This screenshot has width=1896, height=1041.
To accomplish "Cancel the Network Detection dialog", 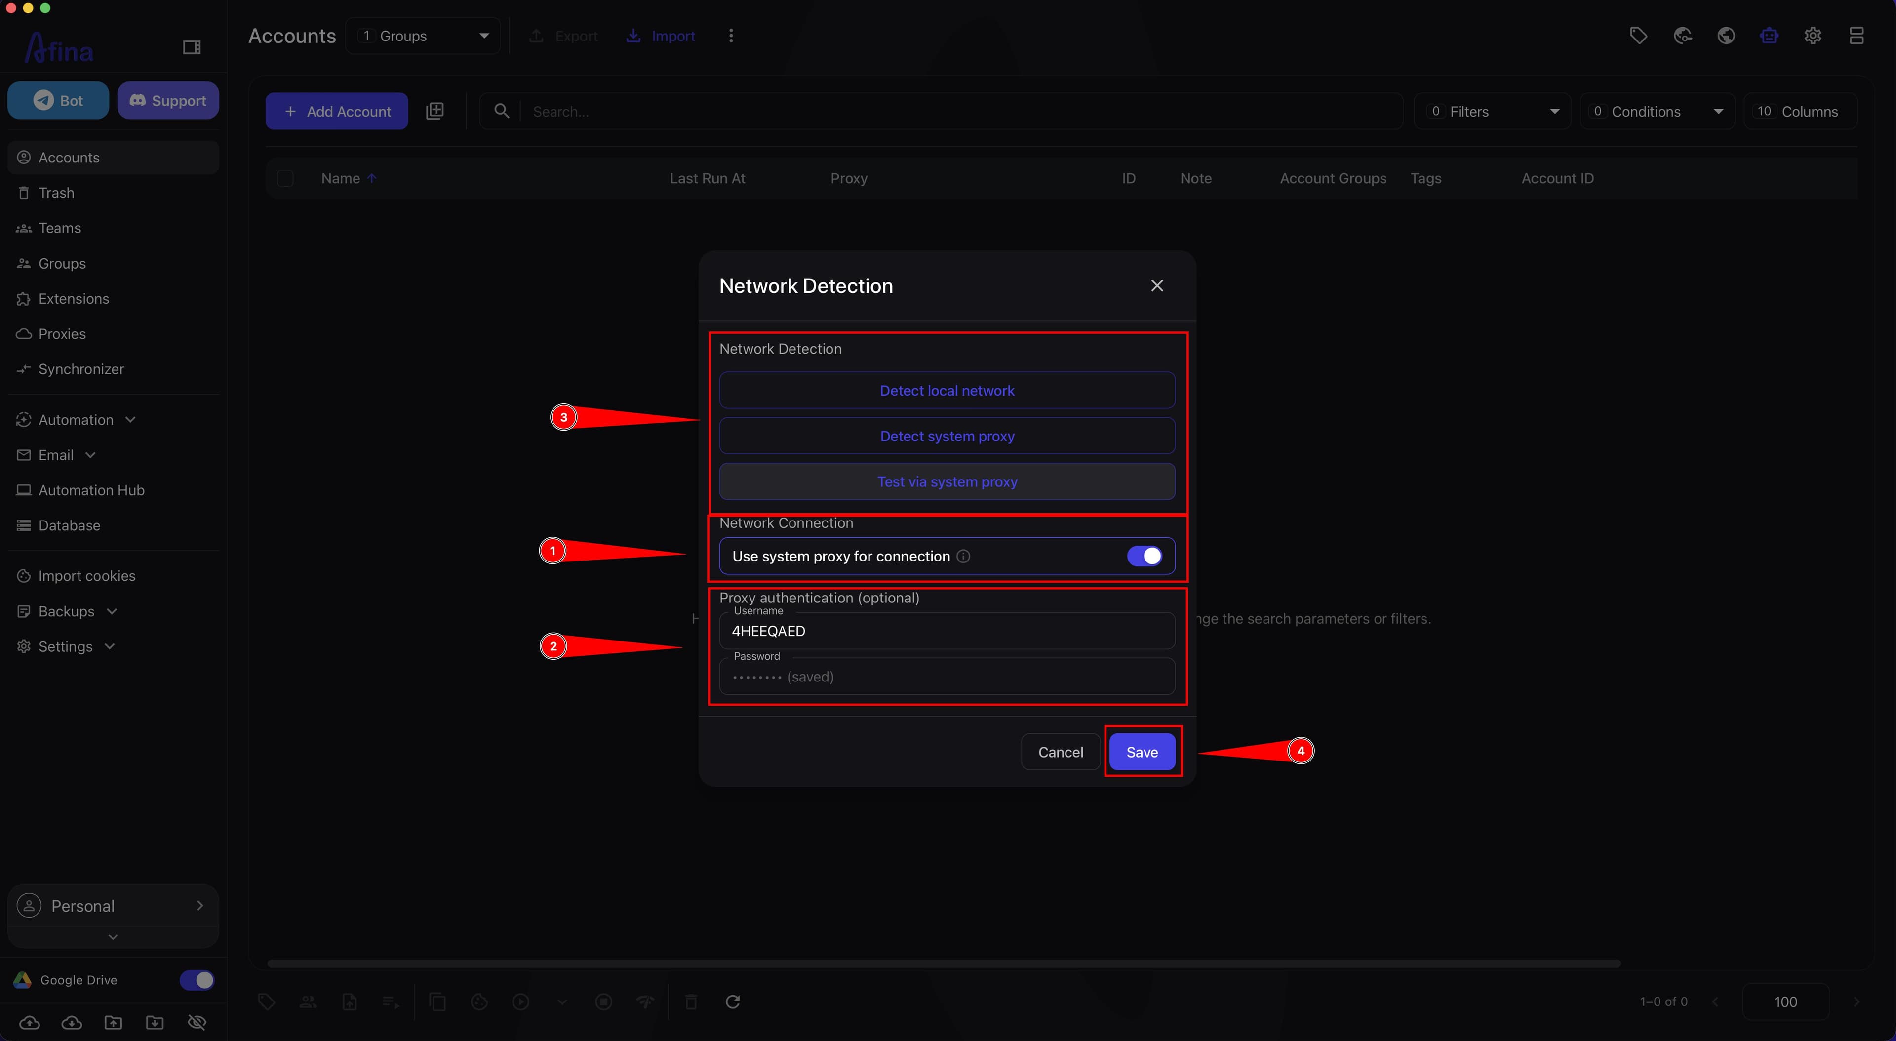I will pos(1061,752).
